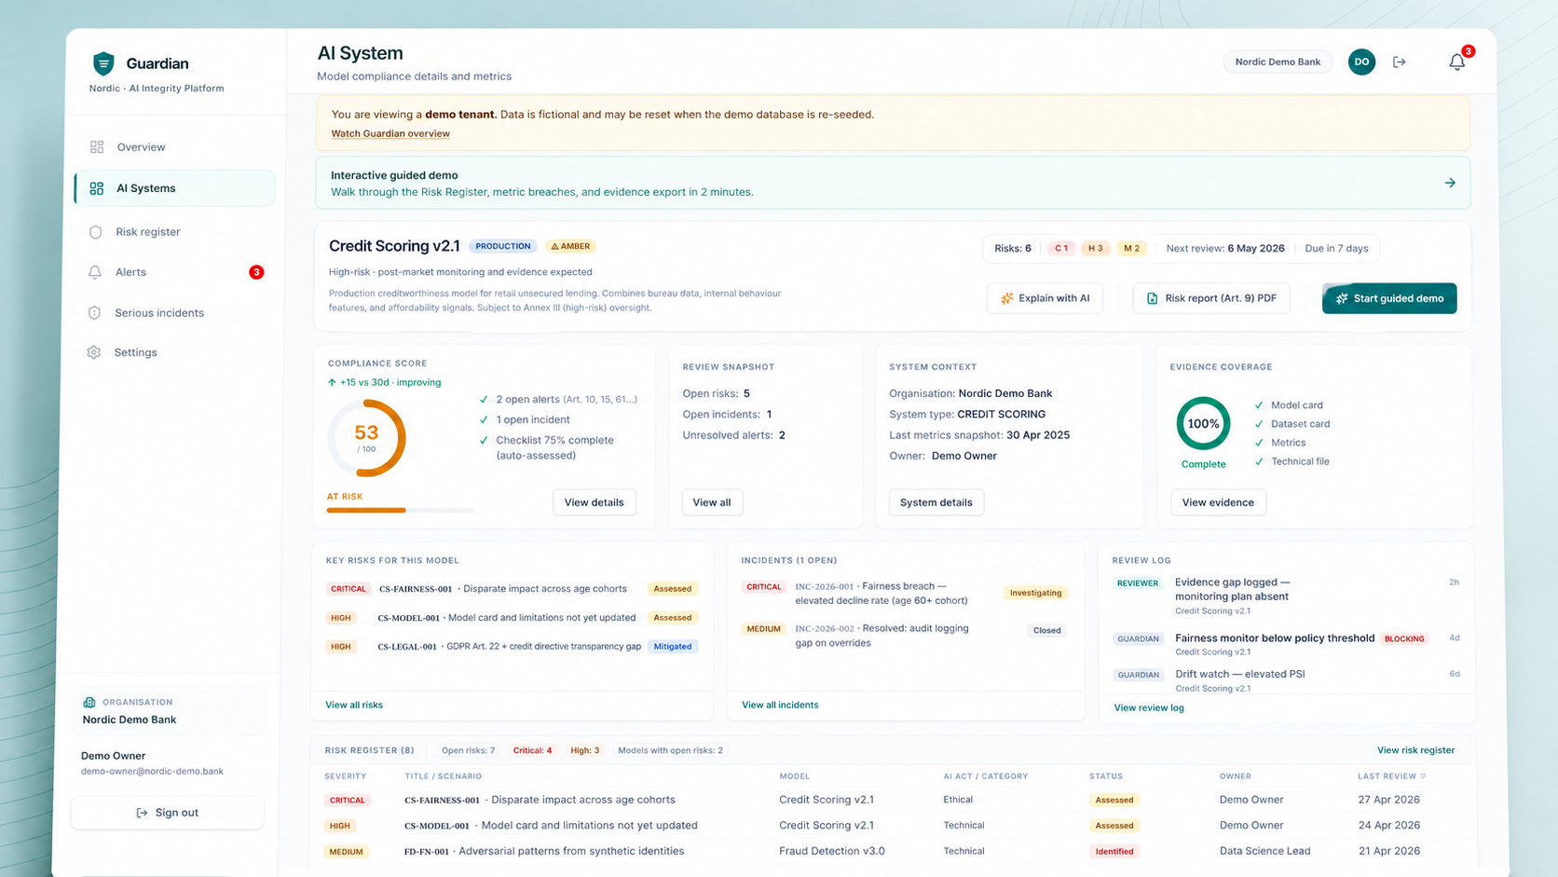Click the Settings gear icon
The height and width of the screenshot is (877, 1558).
[x=94, y=352]
